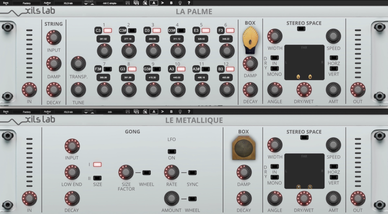This screenshot has height=214, width=388.
Task: Click the DRY/WET knob in La Palme Stereo Space
Action: click(304, 90)
